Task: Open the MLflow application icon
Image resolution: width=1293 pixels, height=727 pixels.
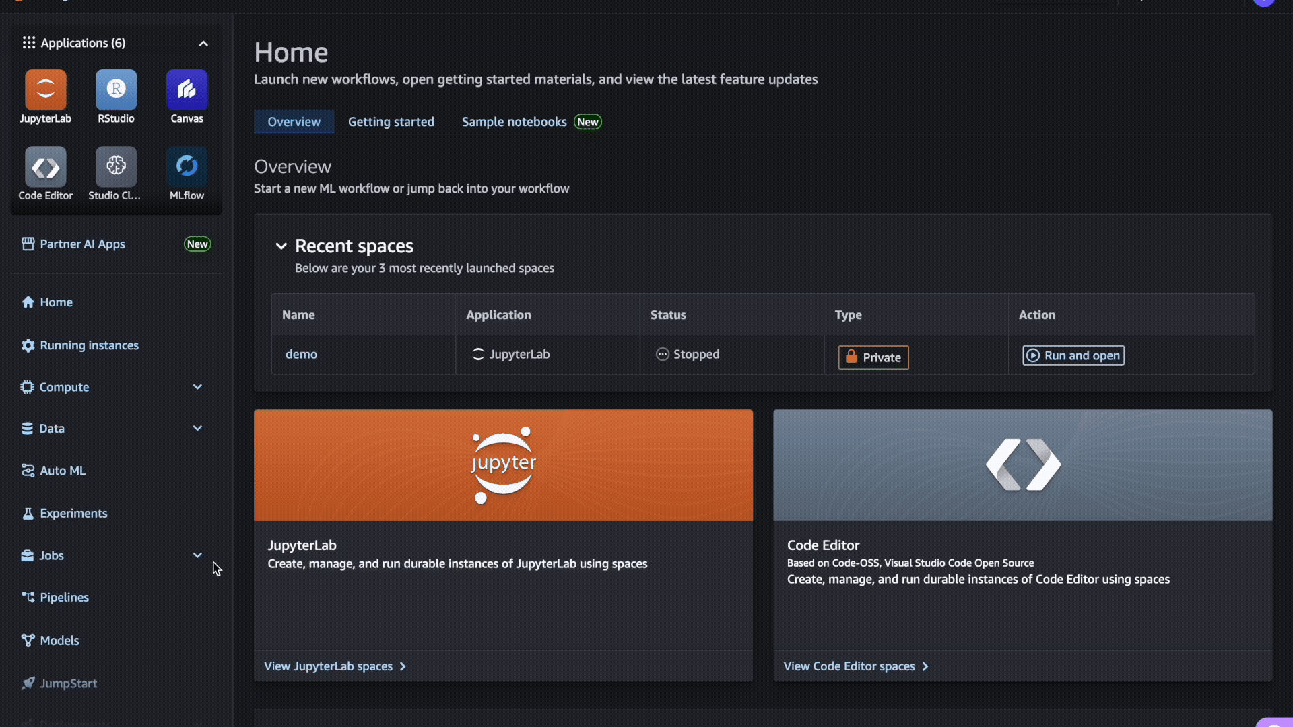Action: pyautogui.click(x=187, y=167)
